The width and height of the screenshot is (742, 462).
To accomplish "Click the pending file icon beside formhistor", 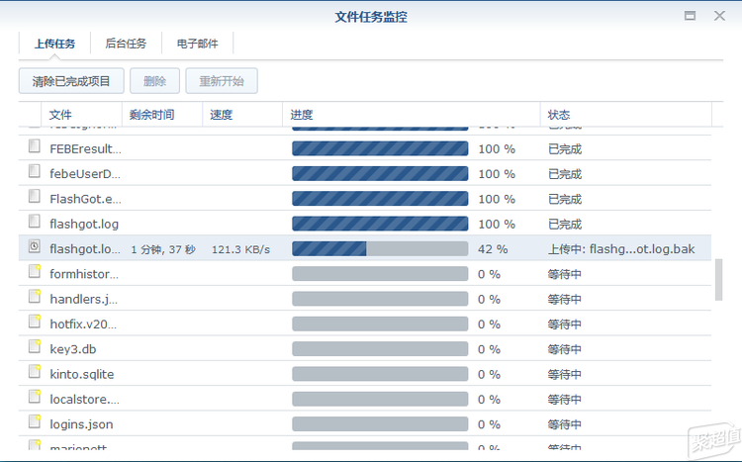I will click(34, 273).
